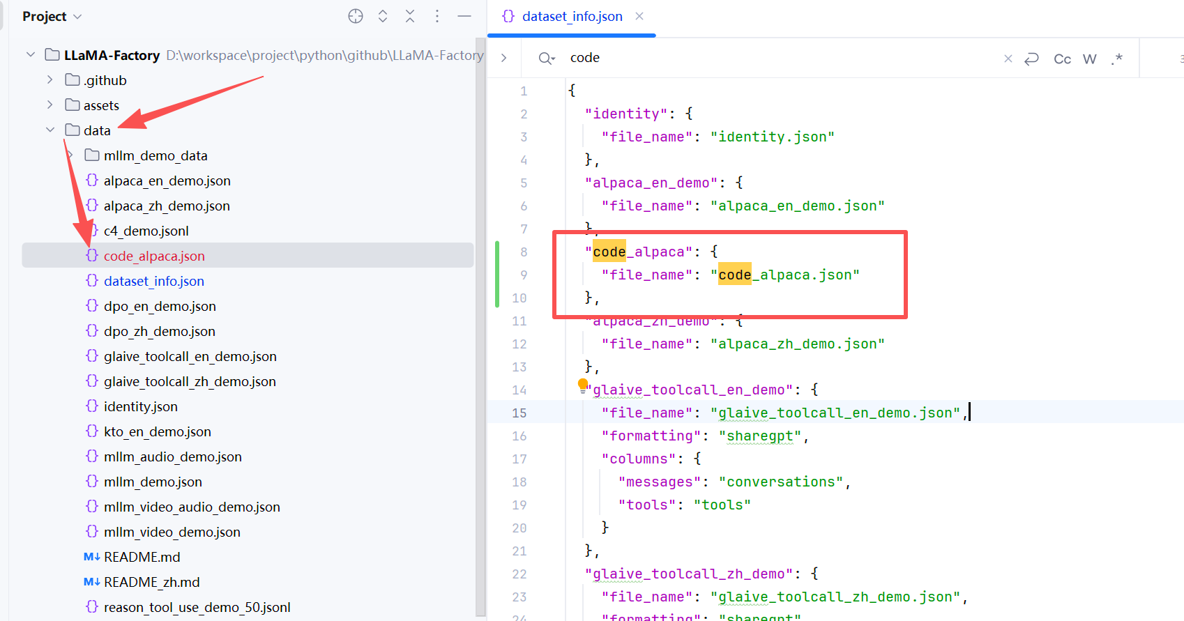1184x621 pixels.
Task: Toggle Match Case (Cc) search option
Action: pos(1062,59)
